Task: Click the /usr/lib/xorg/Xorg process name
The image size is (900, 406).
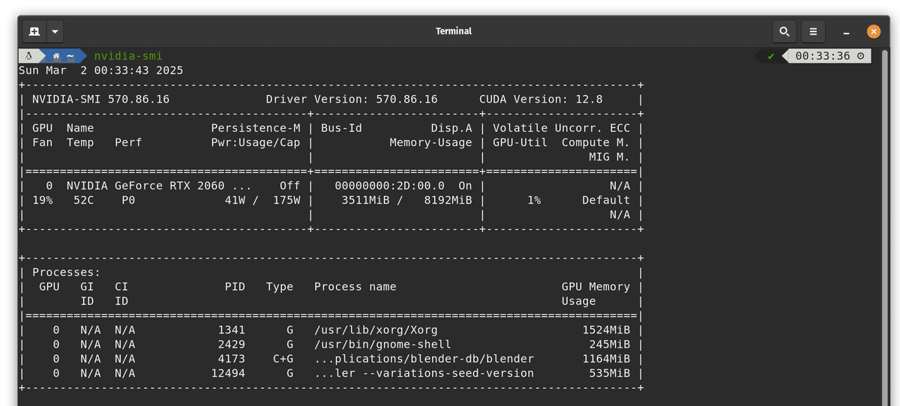Action: (x=376, y=330)
